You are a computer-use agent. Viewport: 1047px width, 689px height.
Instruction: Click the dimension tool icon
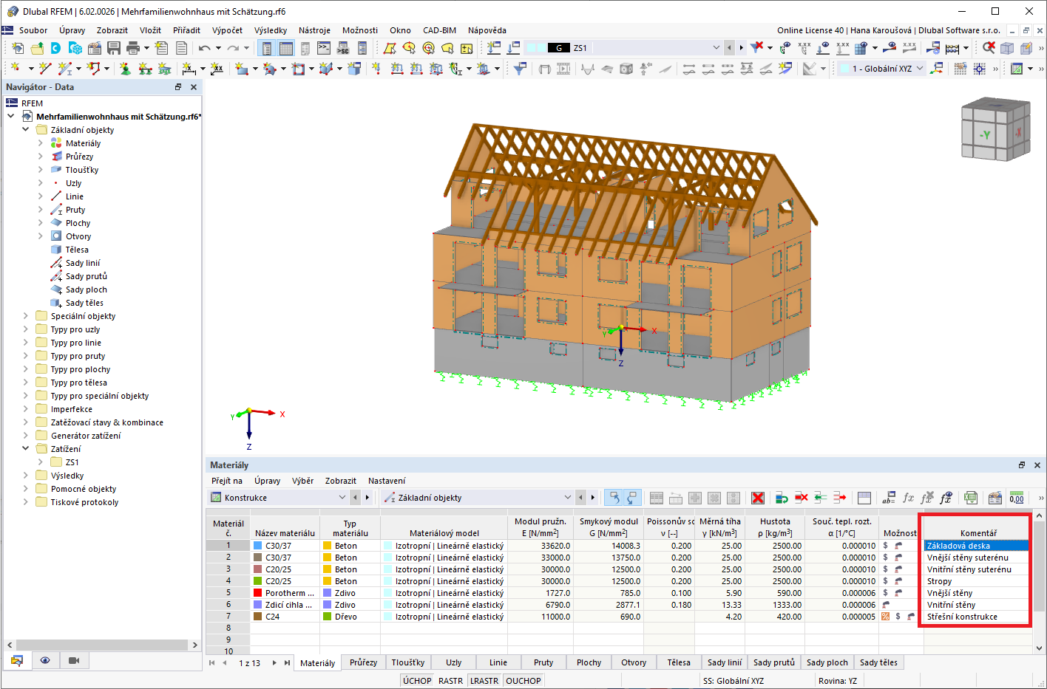tap(189, 69)
